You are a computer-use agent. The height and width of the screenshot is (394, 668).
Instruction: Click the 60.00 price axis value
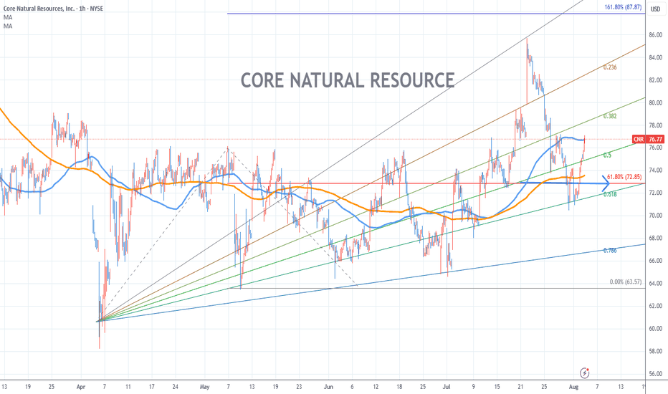[655, 328]
